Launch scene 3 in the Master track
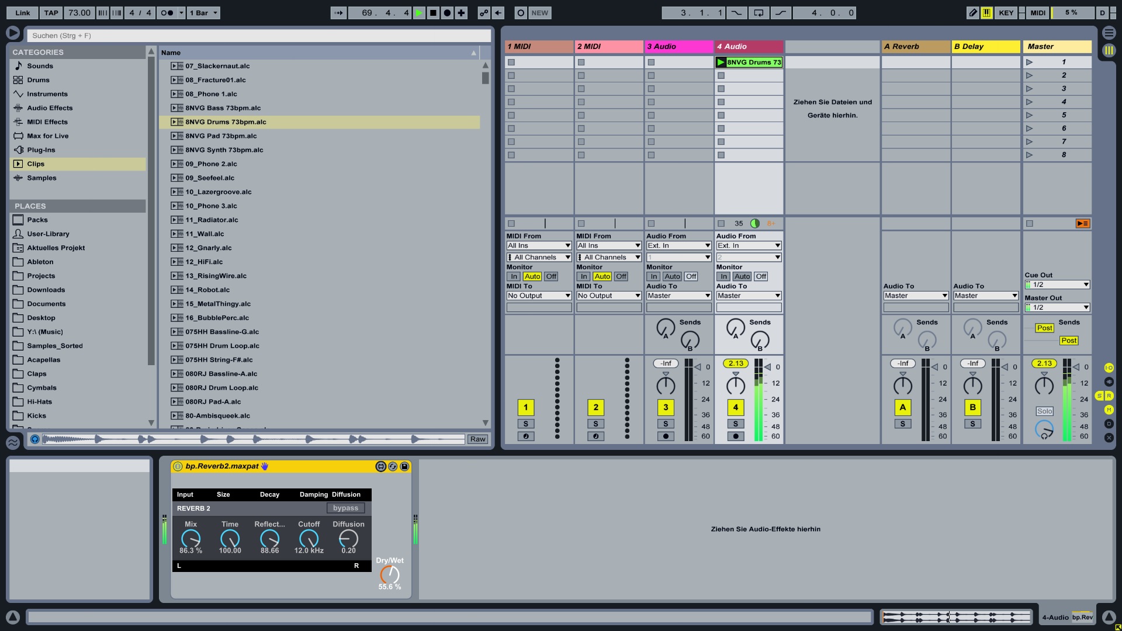This screenshot has height=631, width=1122. tap(1030, 89)
